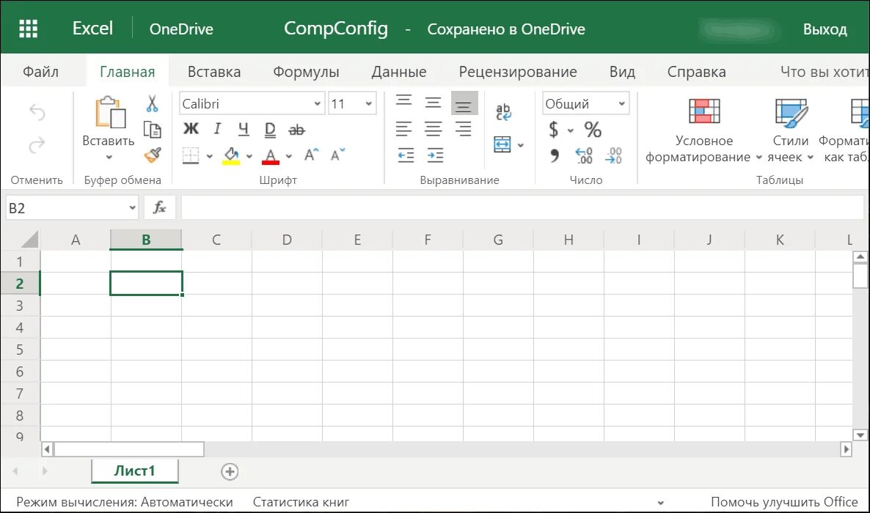
Task: Add new sheet plus button
Action: [x=230, y=471]
